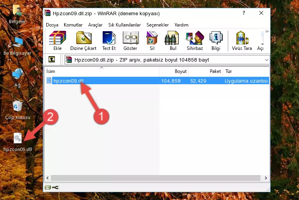This screenshot has width=299, height=200.
Task: Open Göster view tool
Action: 130,41
